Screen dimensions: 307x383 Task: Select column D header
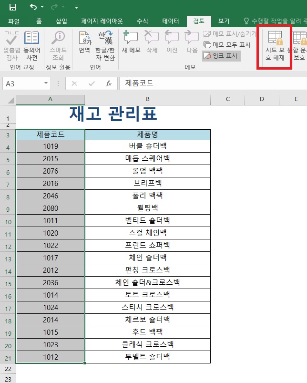tap(262, 99)
